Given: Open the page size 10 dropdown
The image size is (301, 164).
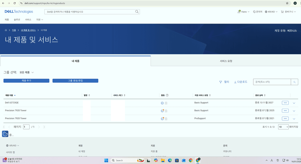Looking at the screenshot, I should click(x=283, y=127).
